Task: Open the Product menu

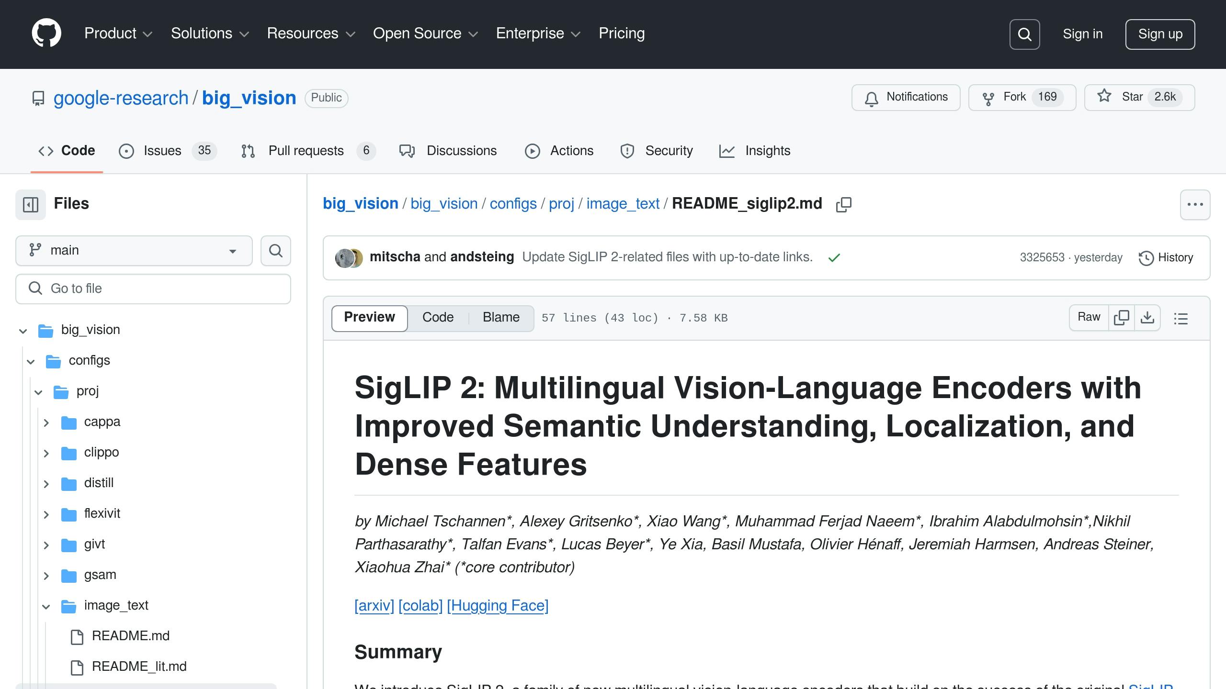Action: [118, 33]
